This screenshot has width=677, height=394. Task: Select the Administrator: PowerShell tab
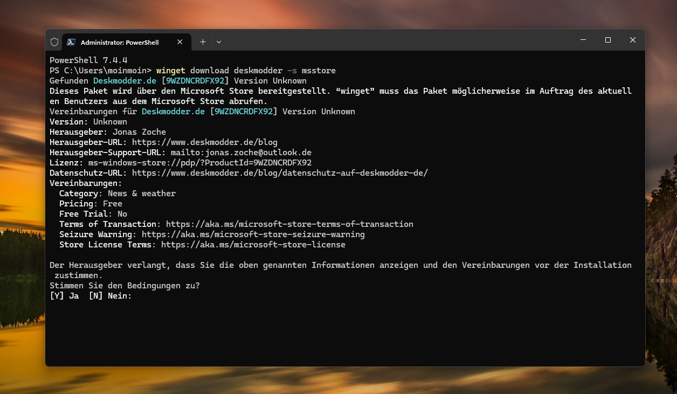tap(126, 42)
